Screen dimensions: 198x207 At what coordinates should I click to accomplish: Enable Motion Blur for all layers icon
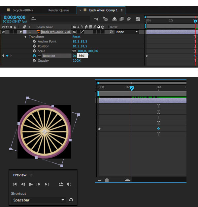(x=129, y=19)
